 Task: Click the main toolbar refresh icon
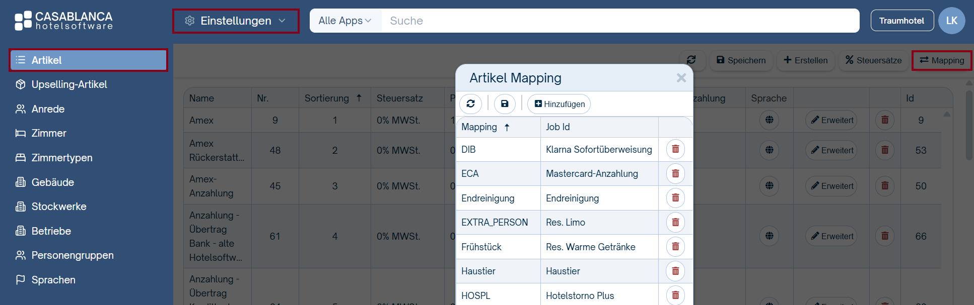[x=691, y=60]
